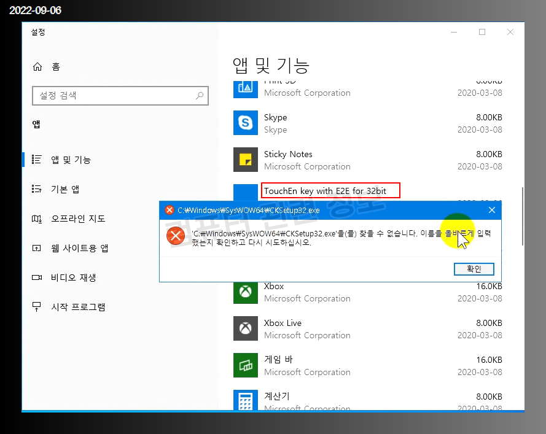Close the 설정 window
This screenshot has height=434, width=546.
tap(510, 32)
